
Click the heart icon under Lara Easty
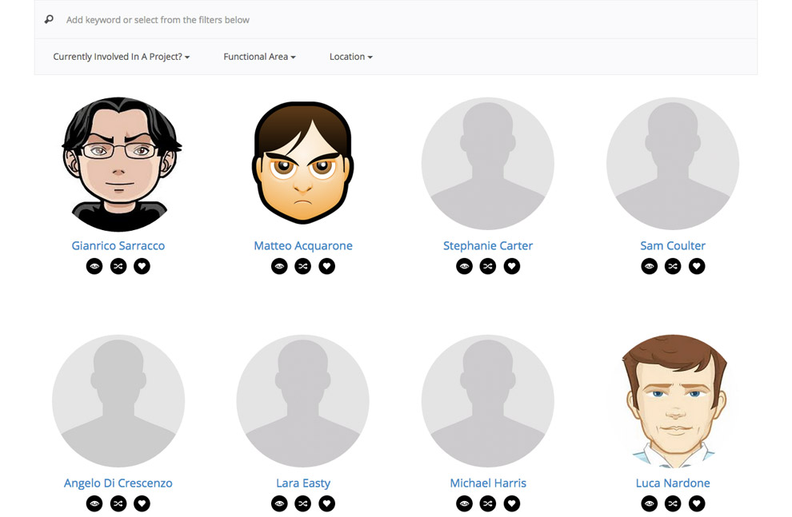click(x=327, y=503)
